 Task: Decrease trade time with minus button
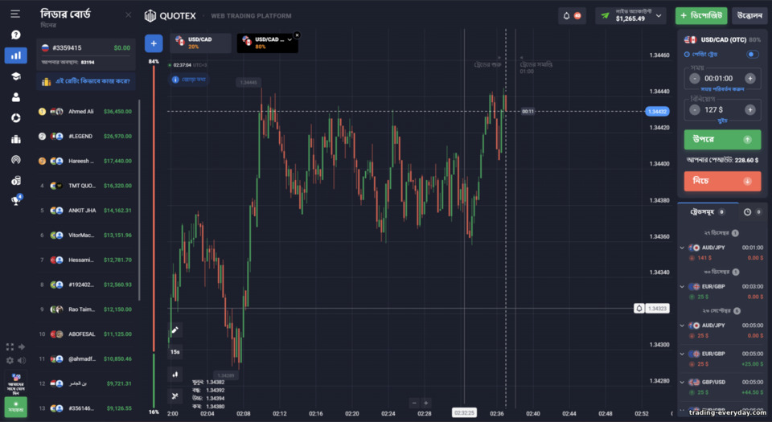pyautogui.click(x=695, y=78)
